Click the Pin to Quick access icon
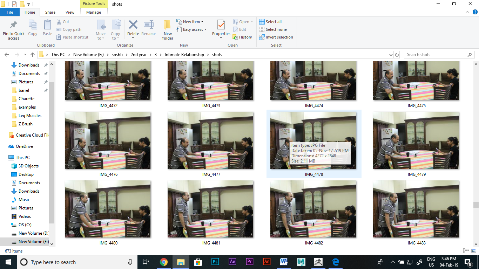 coord(14,25)
